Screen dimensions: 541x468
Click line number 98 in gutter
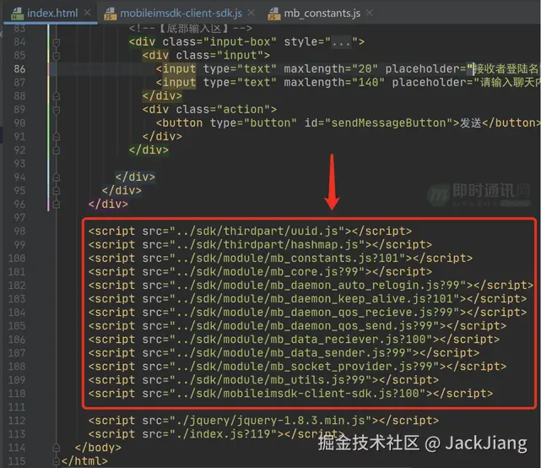(19, 231)
